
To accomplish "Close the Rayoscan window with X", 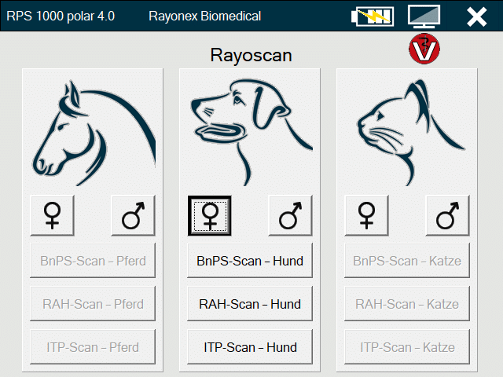I will click(477, 17).
